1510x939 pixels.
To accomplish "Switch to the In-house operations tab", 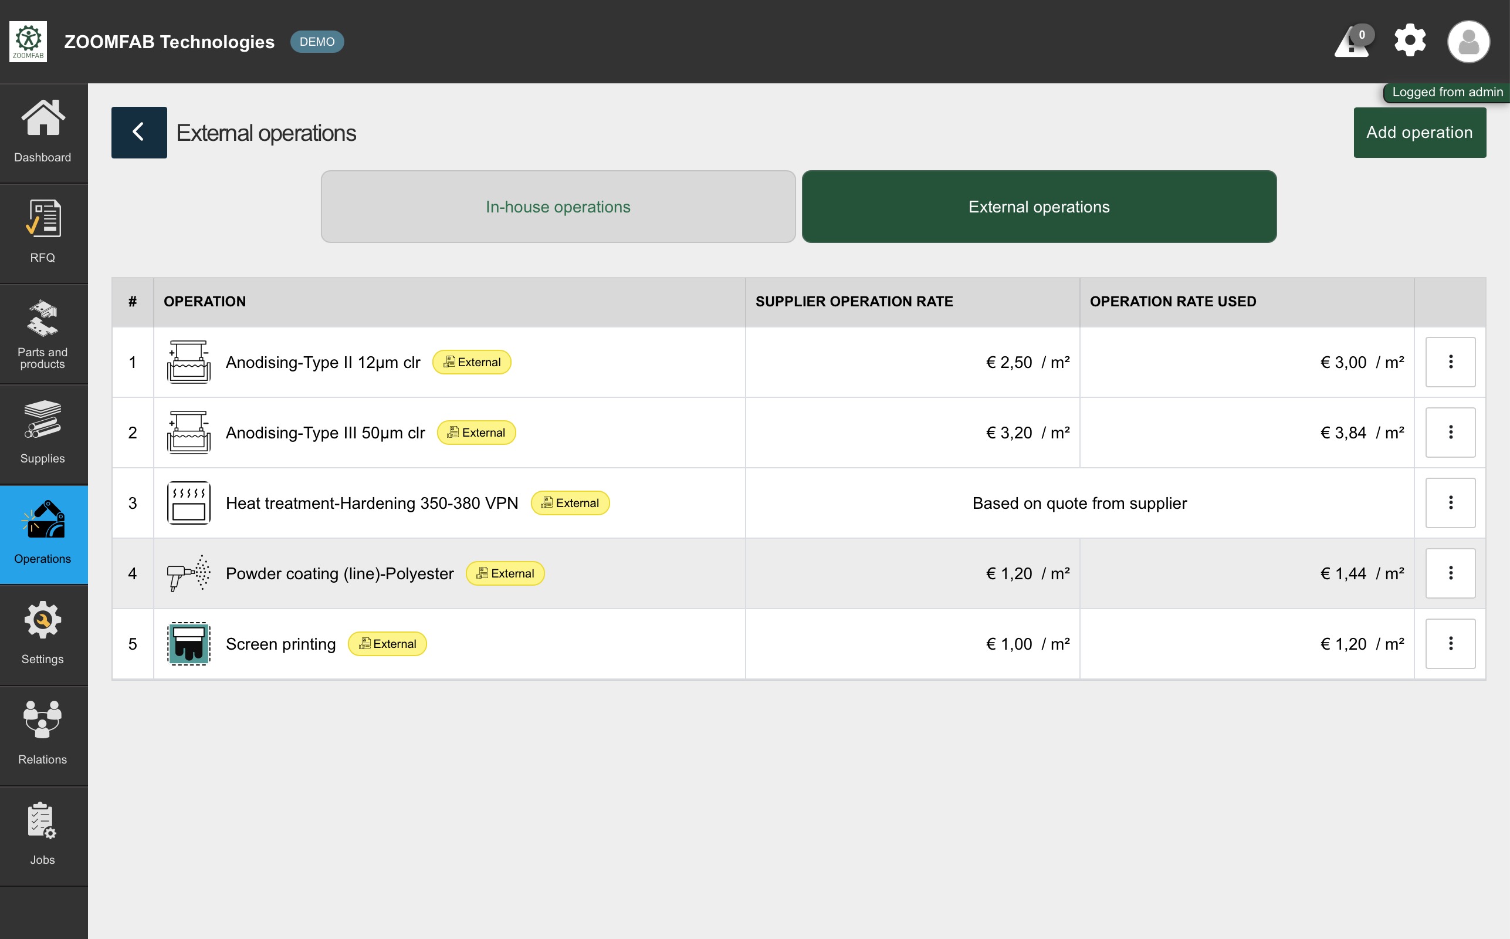I will coord(558,207).
